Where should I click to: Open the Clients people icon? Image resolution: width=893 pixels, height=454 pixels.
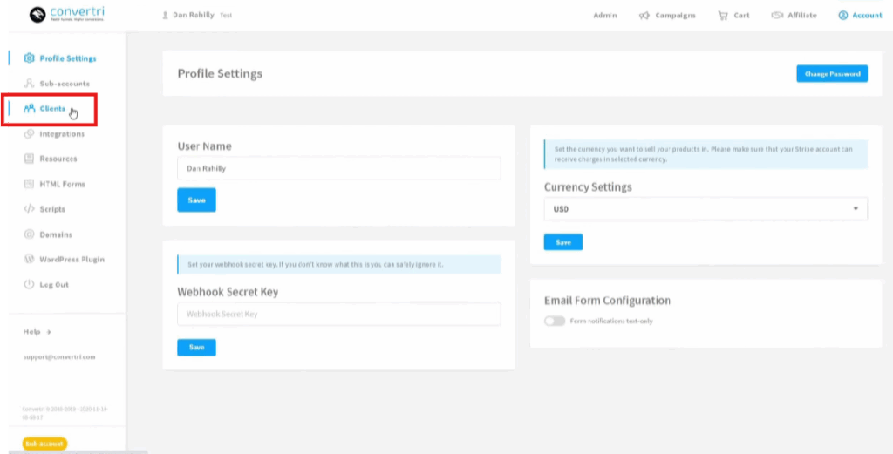30,109
